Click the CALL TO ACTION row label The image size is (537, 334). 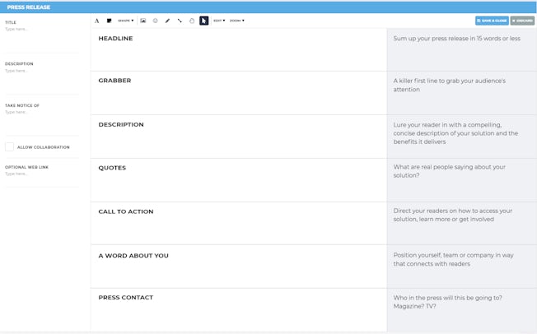(126, 211)
